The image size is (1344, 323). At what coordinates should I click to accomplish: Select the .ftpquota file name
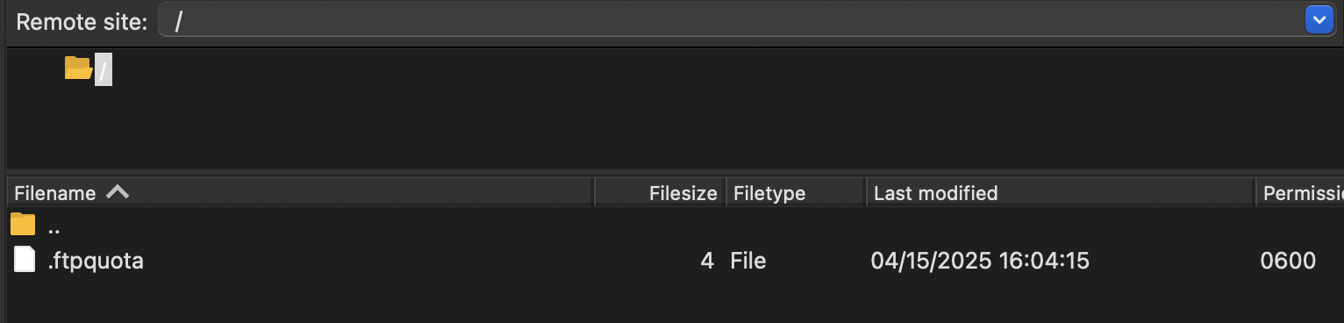[x=95, y=261]
